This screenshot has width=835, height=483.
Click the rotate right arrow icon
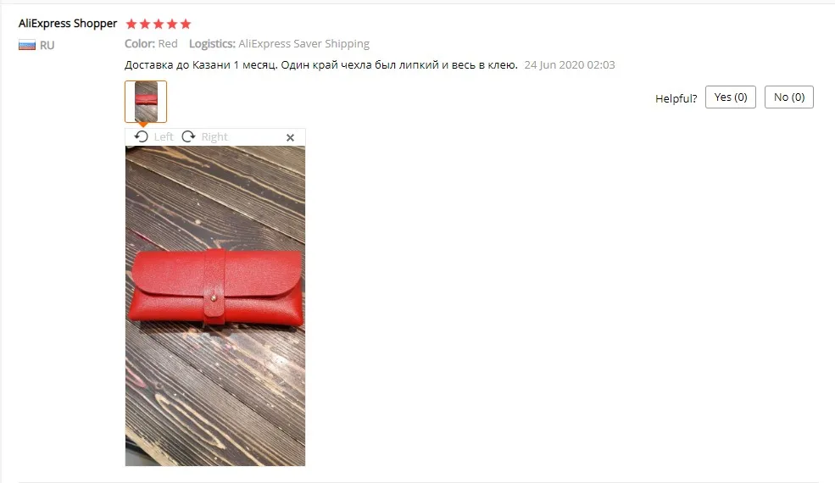point(188,137)
